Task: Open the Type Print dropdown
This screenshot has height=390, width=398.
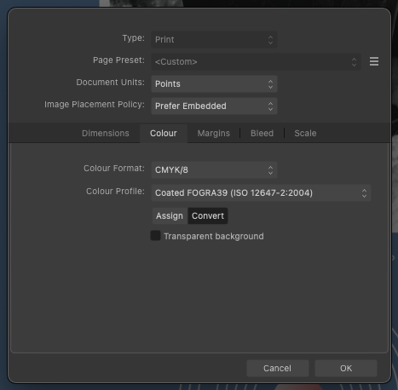Action: coord(214,39)
